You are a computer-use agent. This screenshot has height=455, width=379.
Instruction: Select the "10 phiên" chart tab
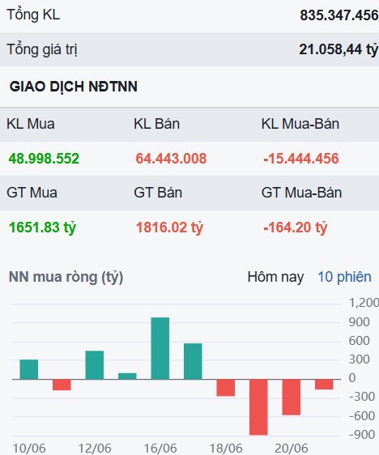pos(344,277)
